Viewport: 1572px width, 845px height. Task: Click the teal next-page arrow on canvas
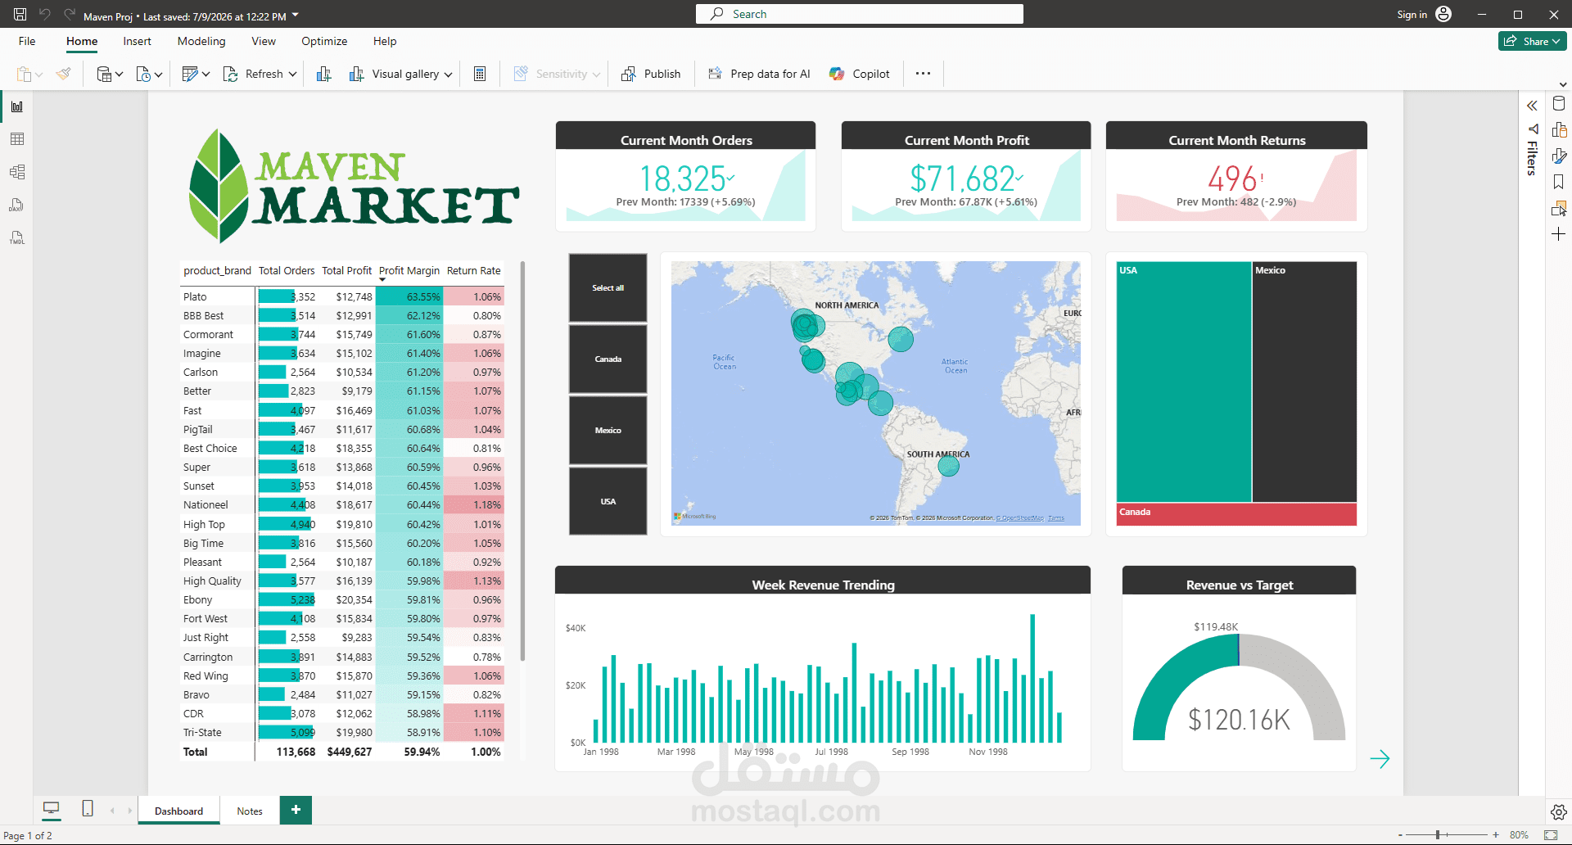coord(1380,759)
